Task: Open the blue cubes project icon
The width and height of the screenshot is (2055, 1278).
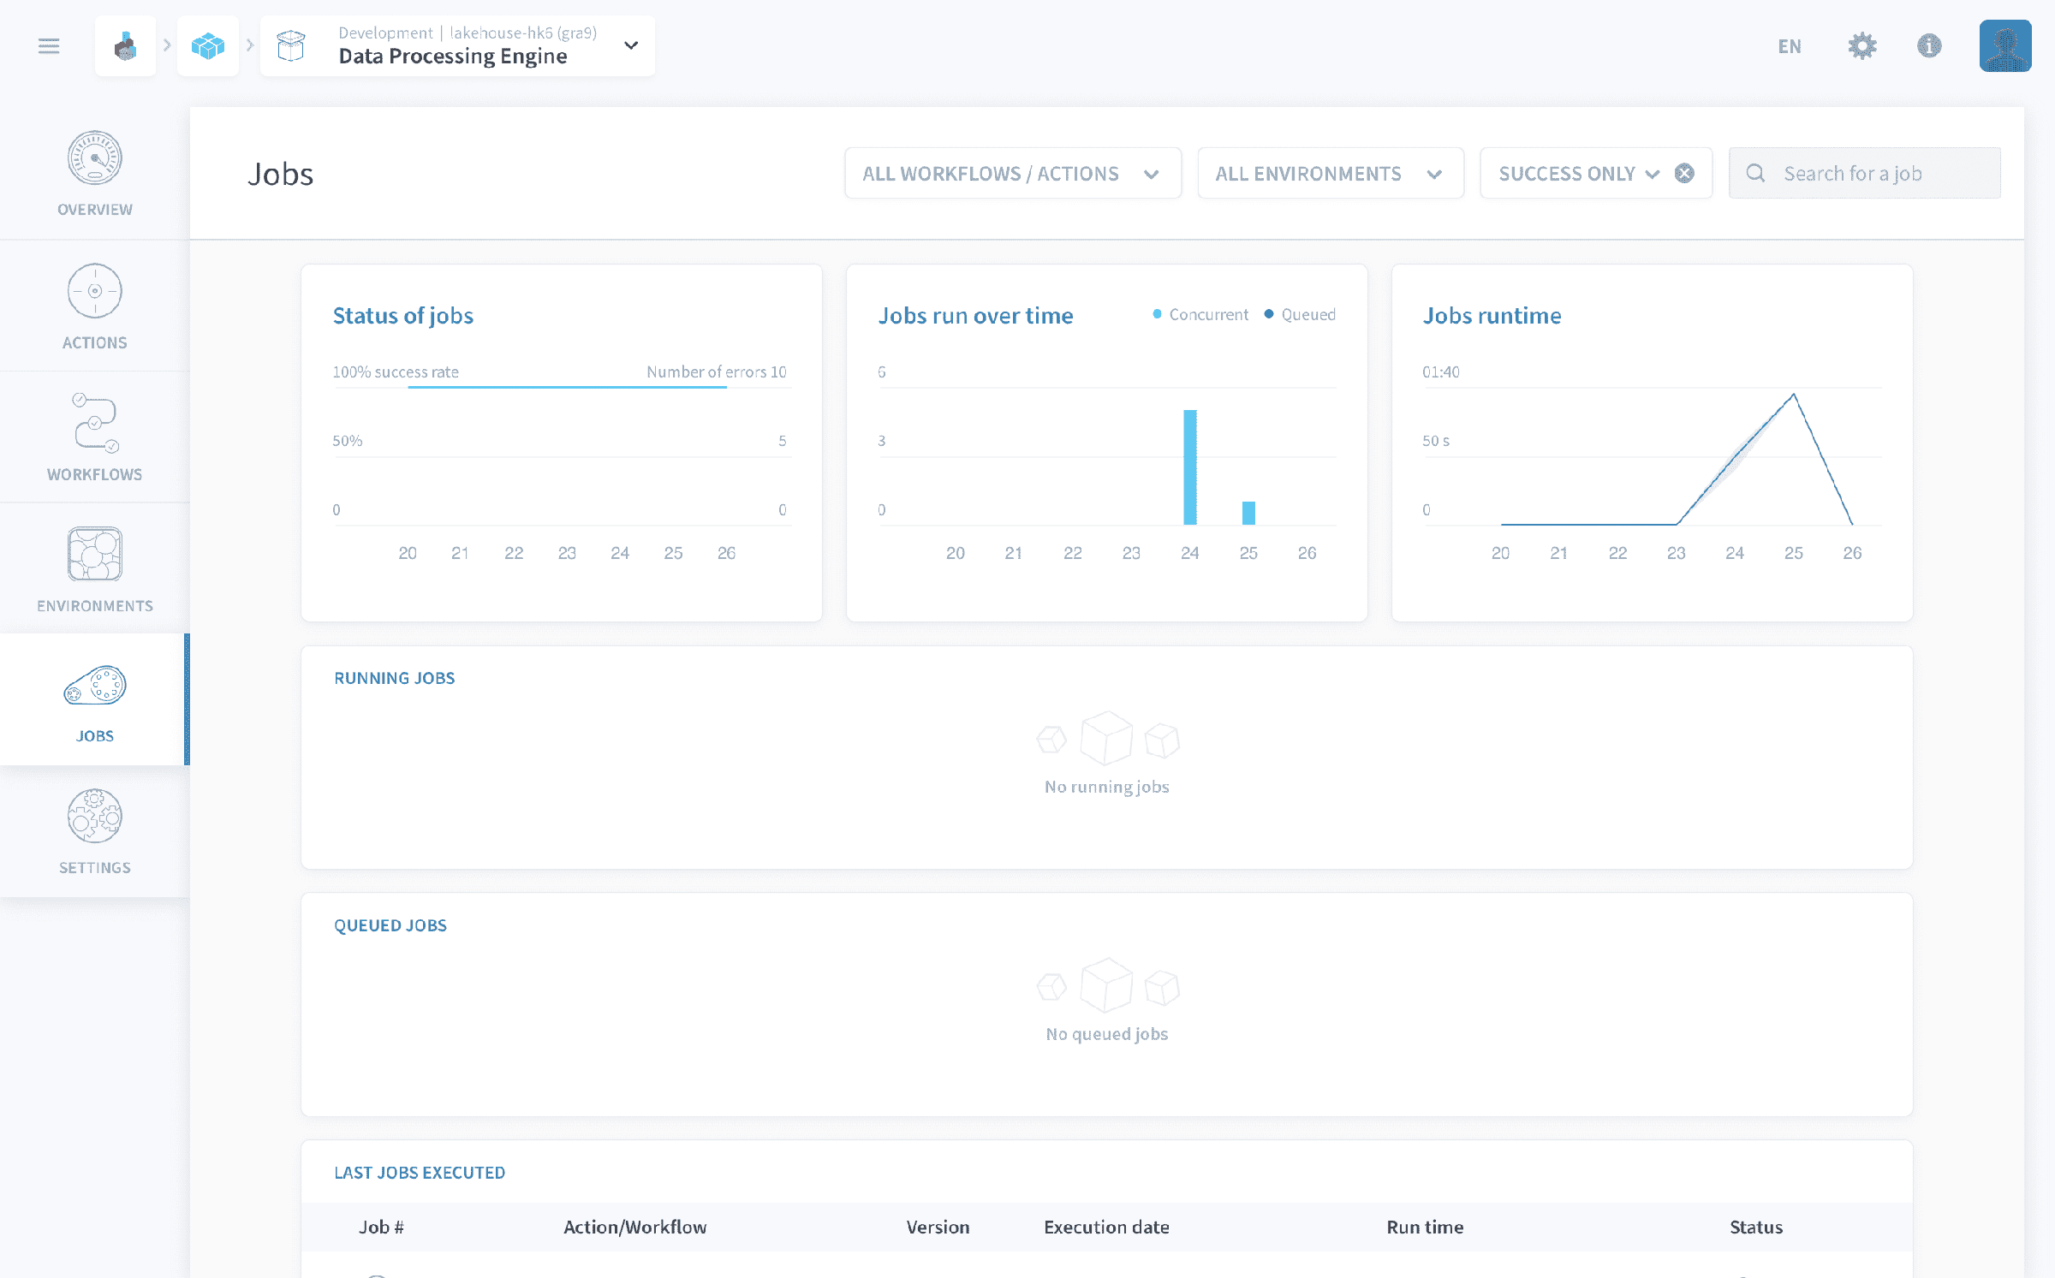Action: [208, 46]
